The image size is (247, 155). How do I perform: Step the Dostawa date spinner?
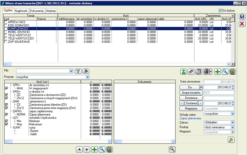pyautogui.click(x=233, y=103)
